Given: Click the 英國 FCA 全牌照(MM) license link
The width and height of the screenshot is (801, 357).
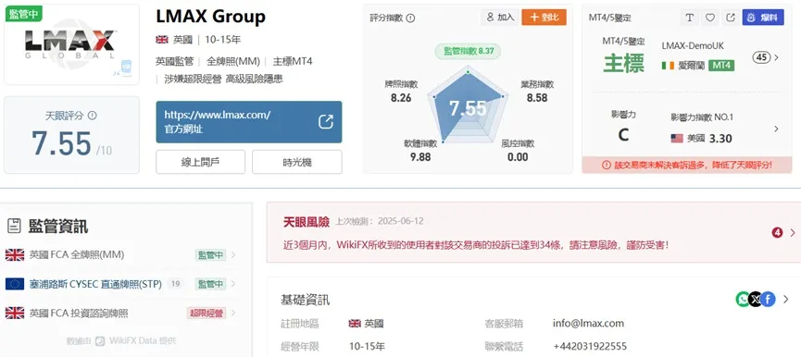Looking at the screenshot, I should [x=77, y=255].
